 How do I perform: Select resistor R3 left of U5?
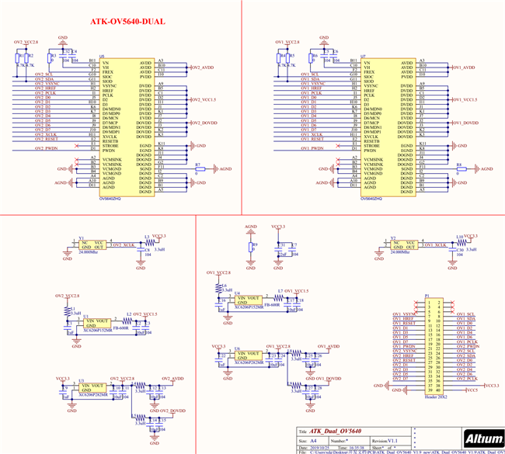(x=49, y=58)
